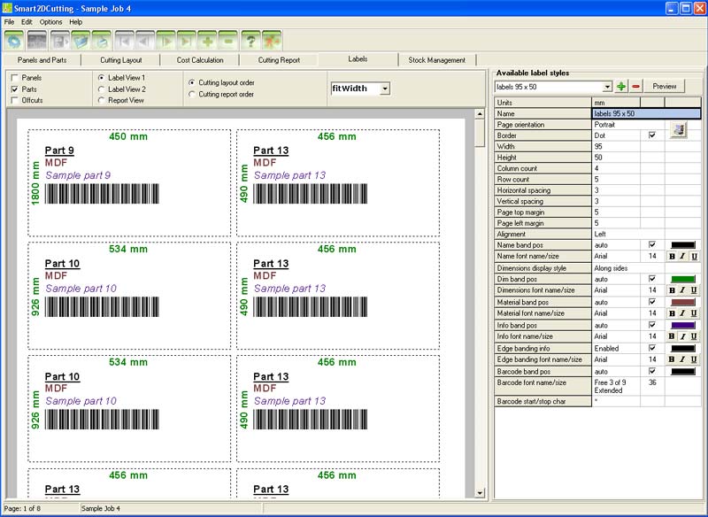The height and width of the screenshot is (517, 708).
Task: Go to previous page using toolbar arrow
Action: coord(145,41)
